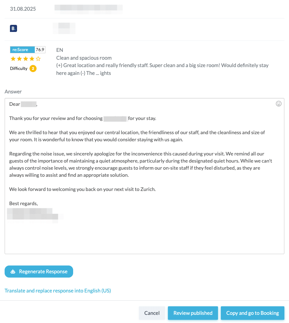Click the review title Clean and spacious room

click(x=85, y=57)
